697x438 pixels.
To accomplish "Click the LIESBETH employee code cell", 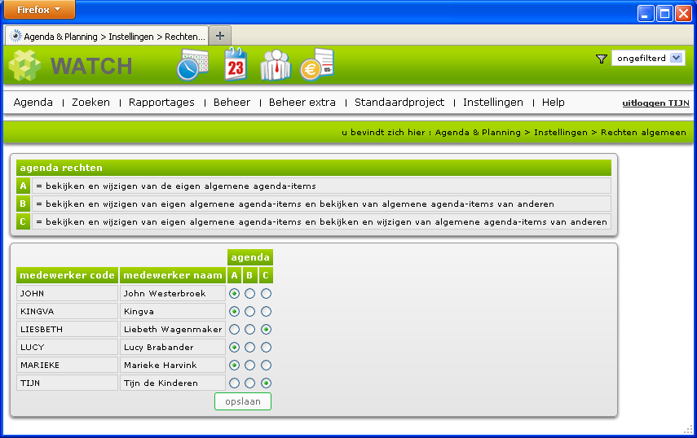I will 67,329.
